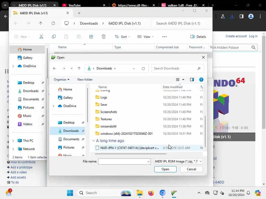Switch to the dll-files browser tab
The image size is (266, 199).
[x=133, y=5]
